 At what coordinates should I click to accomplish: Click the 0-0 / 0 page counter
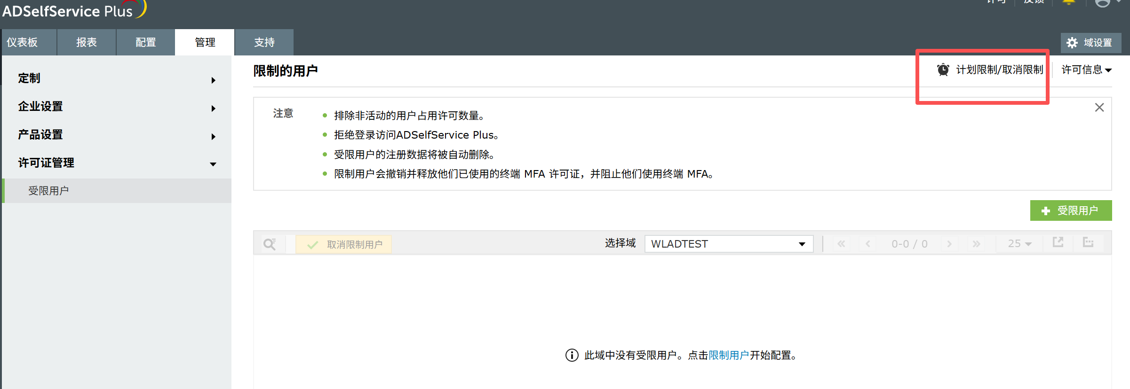pyautogui.click(x=909, y=244)
